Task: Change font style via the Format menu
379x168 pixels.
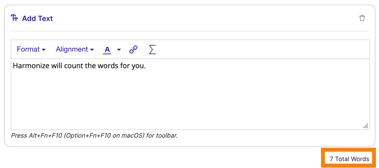Action: [x=31, y=49]
